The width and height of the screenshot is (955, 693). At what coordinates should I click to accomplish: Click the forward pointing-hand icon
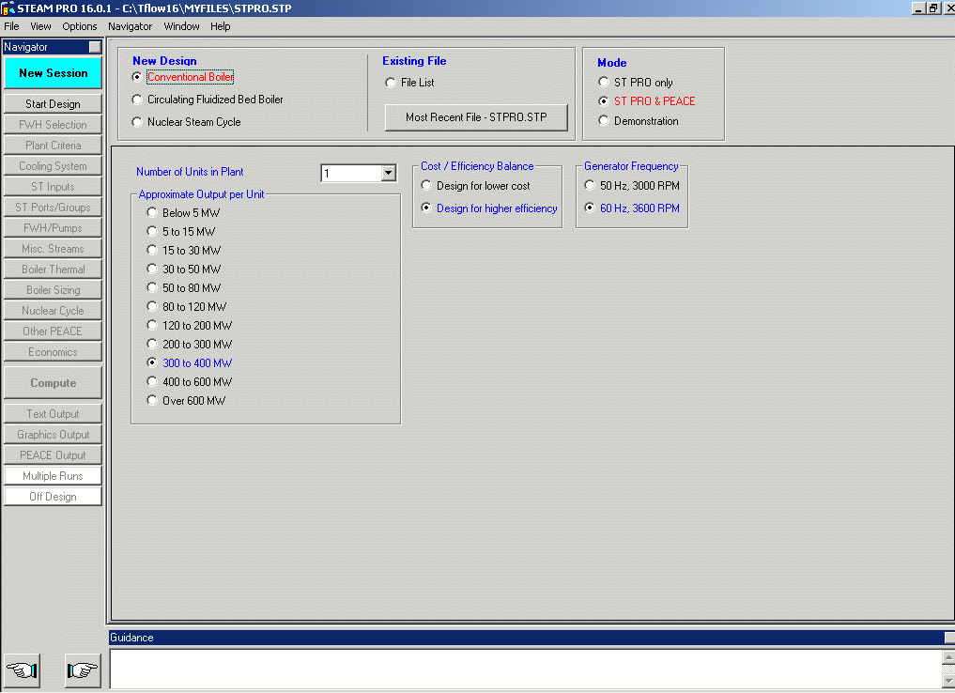[x=83, y=670]
